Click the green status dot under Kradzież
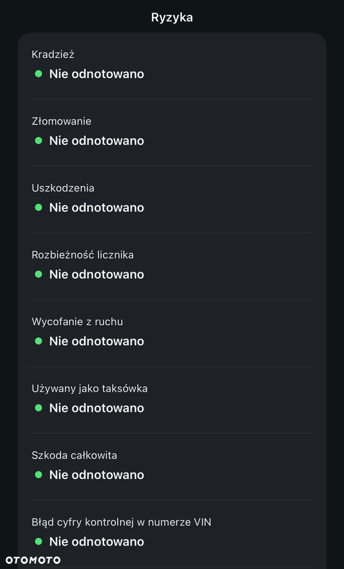 coord(39,74)
